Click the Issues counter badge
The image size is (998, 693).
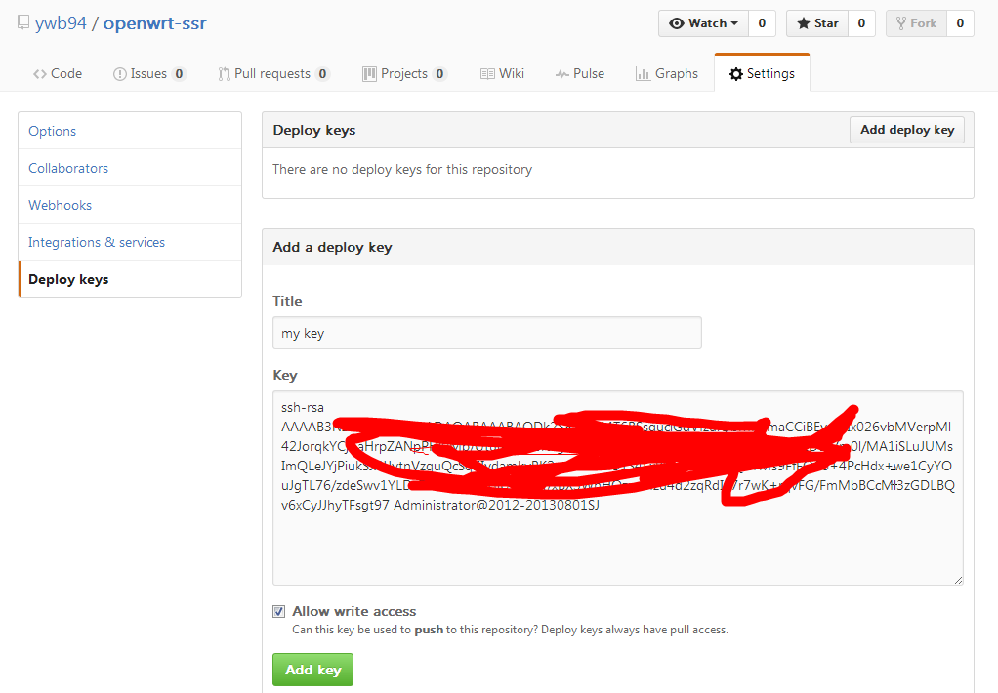(180, 74)
